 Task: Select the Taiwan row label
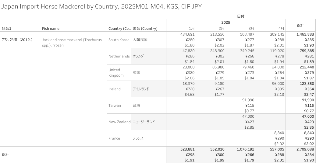115,106
